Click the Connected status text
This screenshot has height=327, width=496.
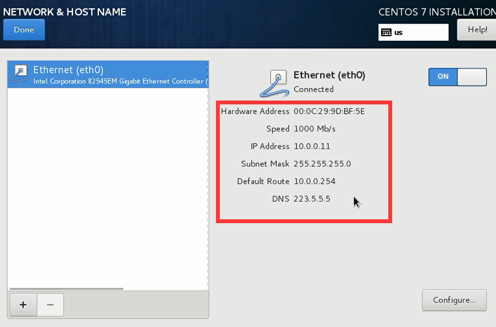[313, 89]
